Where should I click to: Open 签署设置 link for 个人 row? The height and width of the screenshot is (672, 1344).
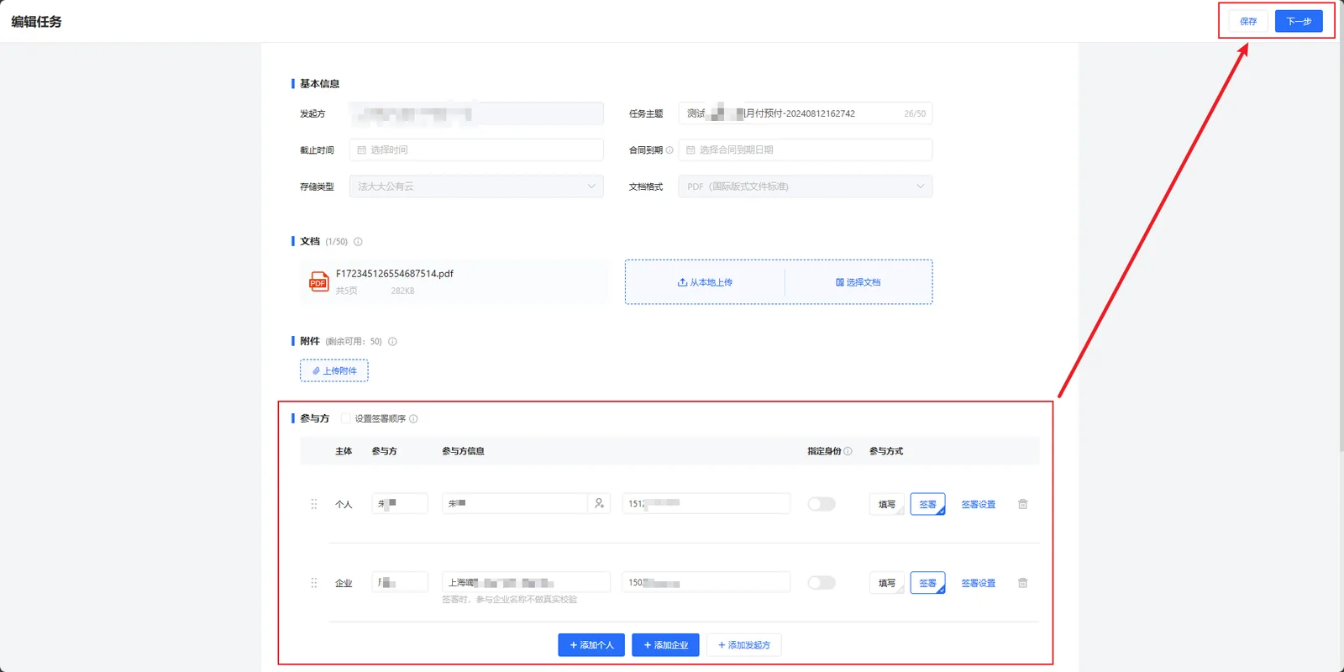click(979, 504)
